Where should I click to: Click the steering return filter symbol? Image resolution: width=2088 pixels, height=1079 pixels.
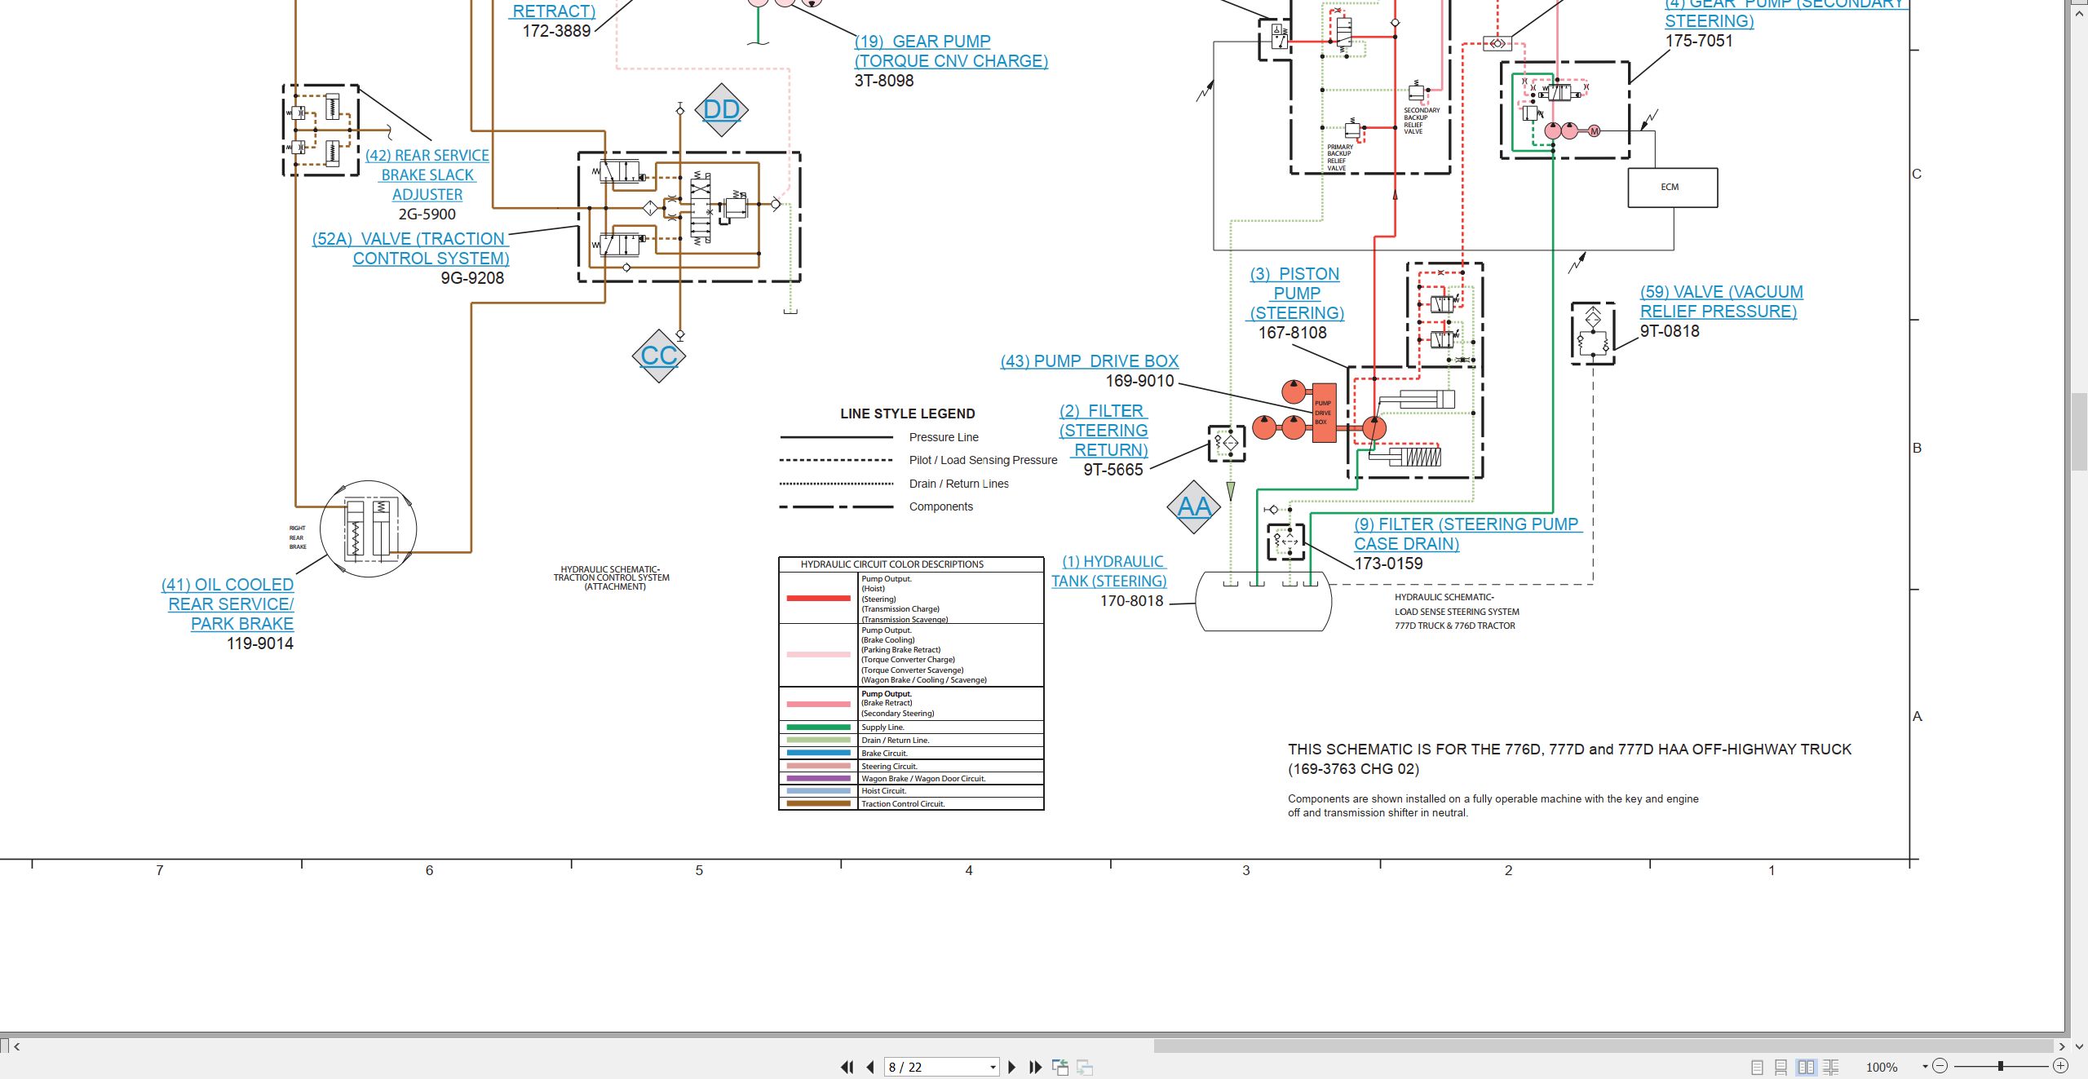click(1227, 443)
